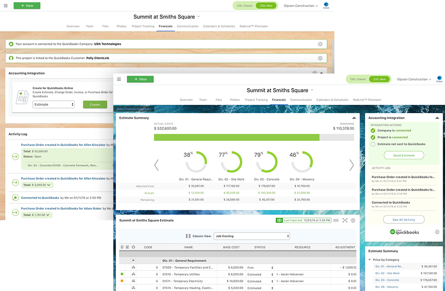Click Gipson logo in back window
445x291 pixels.
[x=326, y=5]
